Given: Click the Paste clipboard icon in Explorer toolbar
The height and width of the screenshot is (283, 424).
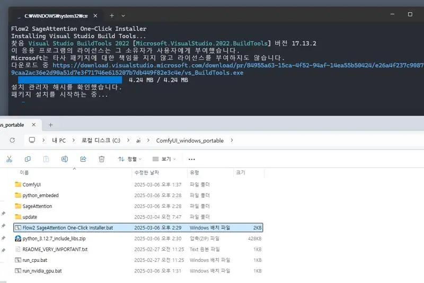Looking at the screenshot, I should [46, 159].
